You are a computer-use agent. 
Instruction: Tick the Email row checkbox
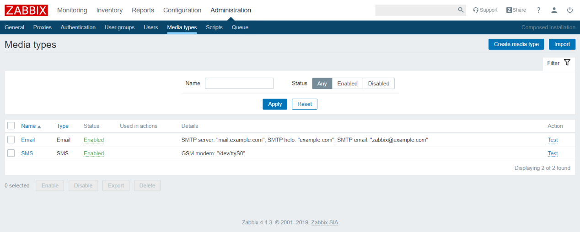click(x=11, y=140)
